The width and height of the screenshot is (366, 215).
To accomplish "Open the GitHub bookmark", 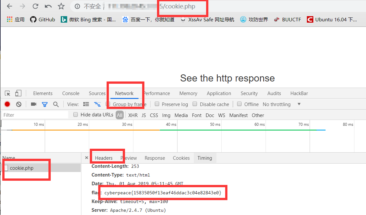I will [x=43, y=20].
